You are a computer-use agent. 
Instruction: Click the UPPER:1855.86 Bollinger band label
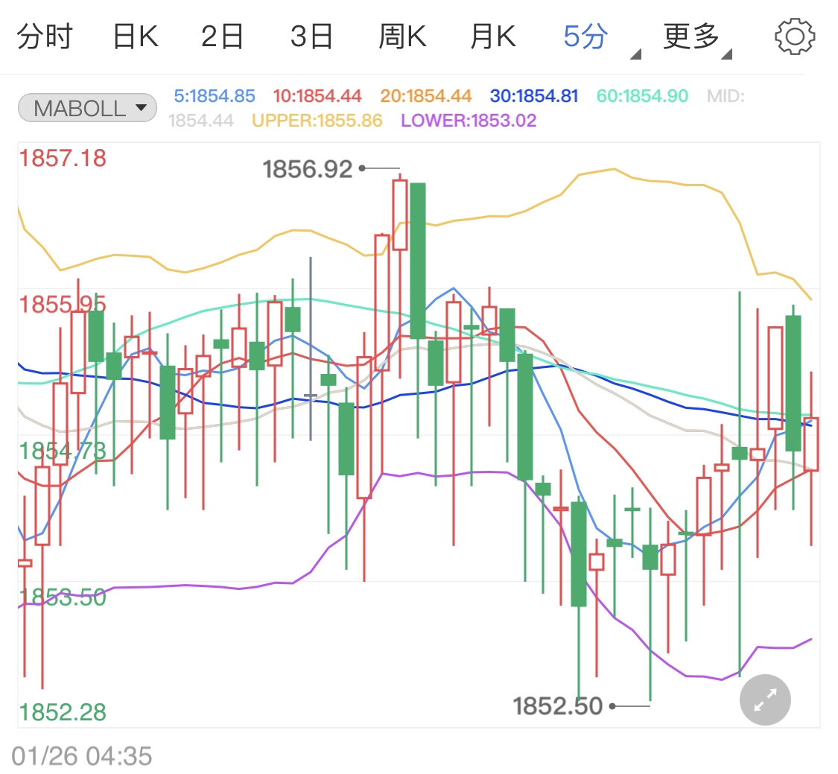(319, 119)
